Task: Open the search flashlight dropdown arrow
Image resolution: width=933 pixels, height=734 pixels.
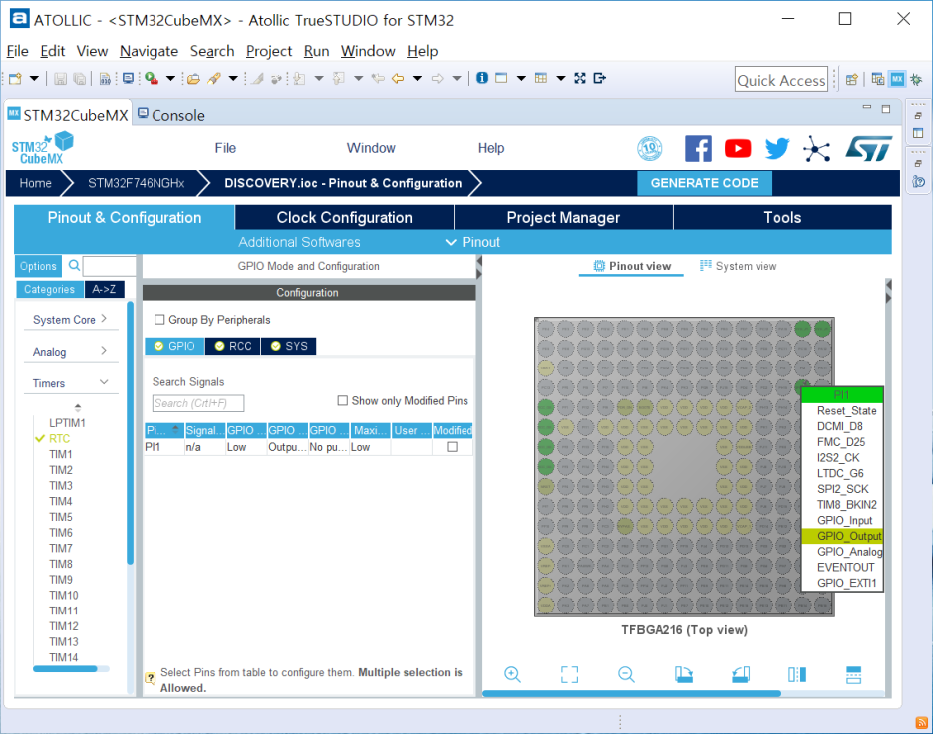Action: (x=233, y=78)
